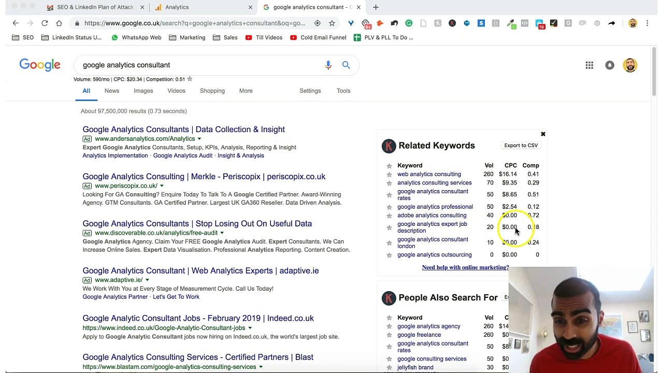Expand the blastam.com result URL dropdown arrow
The width and height of the screenshot is (663, 373).
(x=261, y=367)
